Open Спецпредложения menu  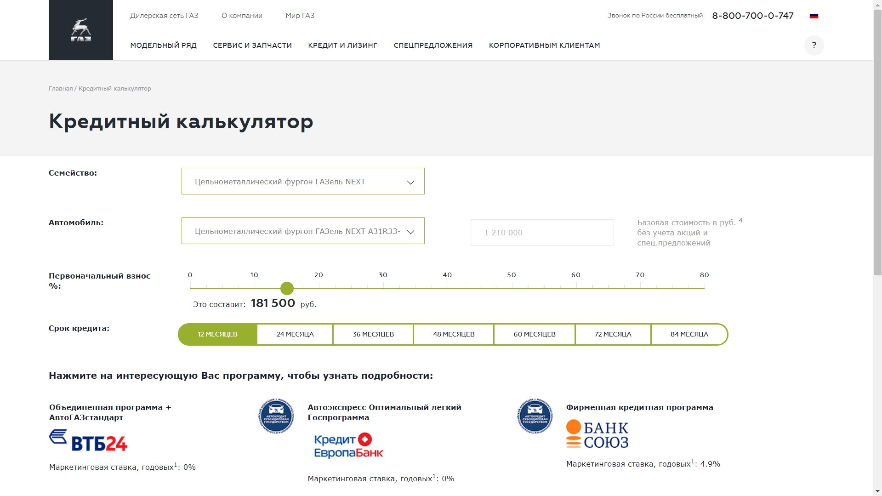click(x=433, y=45)
